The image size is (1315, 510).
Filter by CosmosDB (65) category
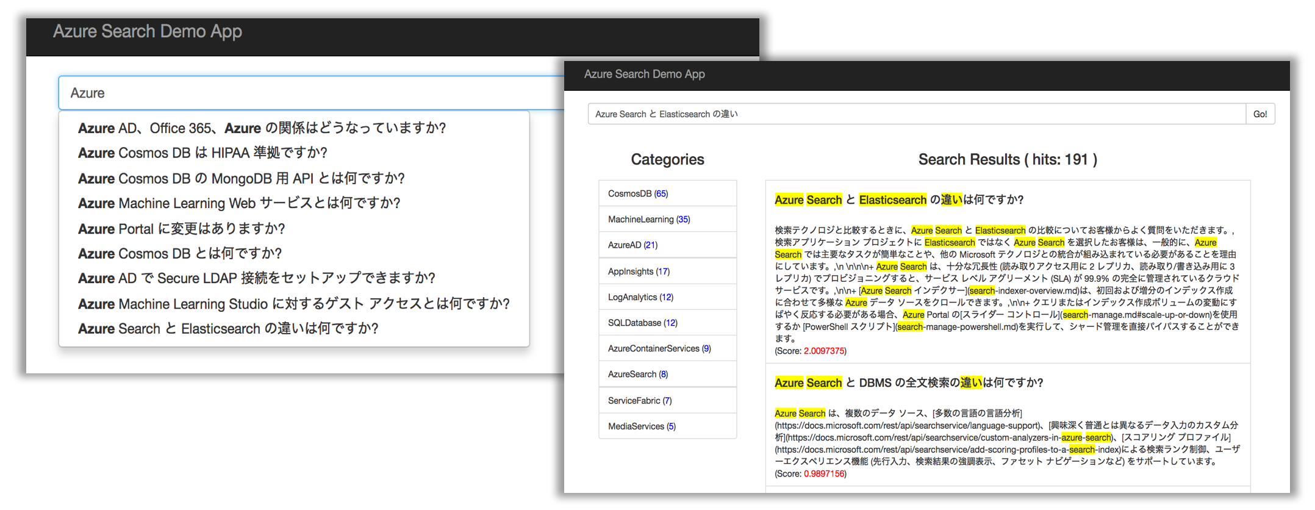pos(668,193)
